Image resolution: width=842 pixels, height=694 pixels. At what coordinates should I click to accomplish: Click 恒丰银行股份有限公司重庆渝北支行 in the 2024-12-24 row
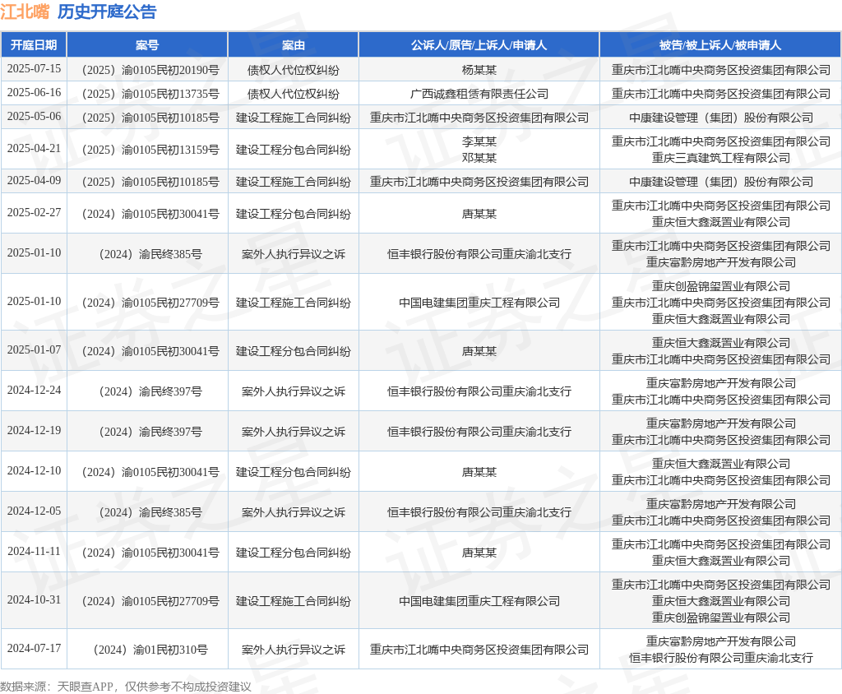tap(479, 391)
